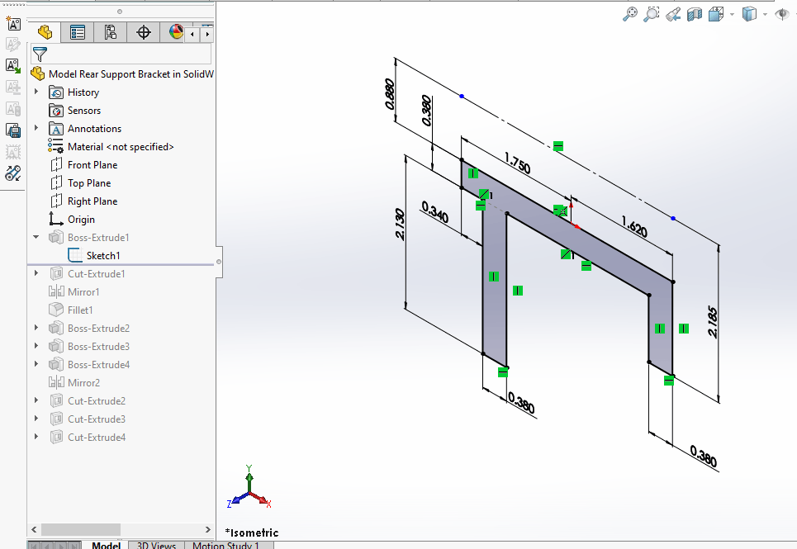This screenshot has width=797, height=549.
Task: Activate the Zoom to Area tool
Action: (652, 14)
